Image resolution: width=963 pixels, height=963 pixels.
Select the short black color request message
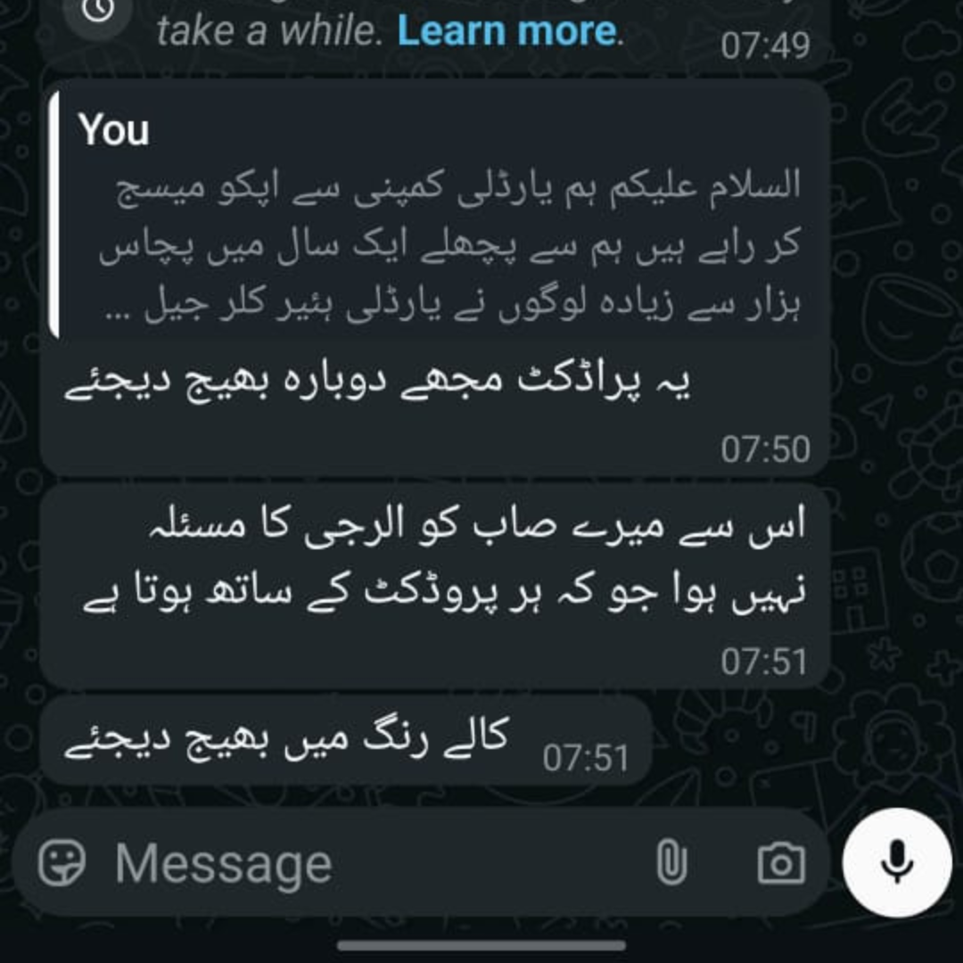pyautogui.click(x=345, y=740)
